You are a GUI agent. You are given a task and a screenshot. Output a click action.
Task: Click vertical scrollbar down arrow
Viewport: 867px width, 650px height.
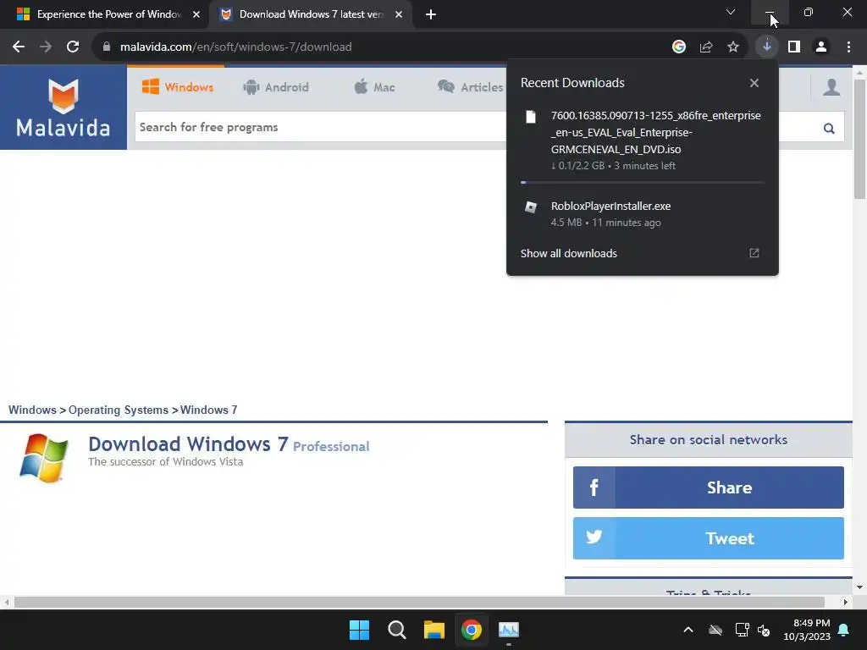(x=859, y=587)
